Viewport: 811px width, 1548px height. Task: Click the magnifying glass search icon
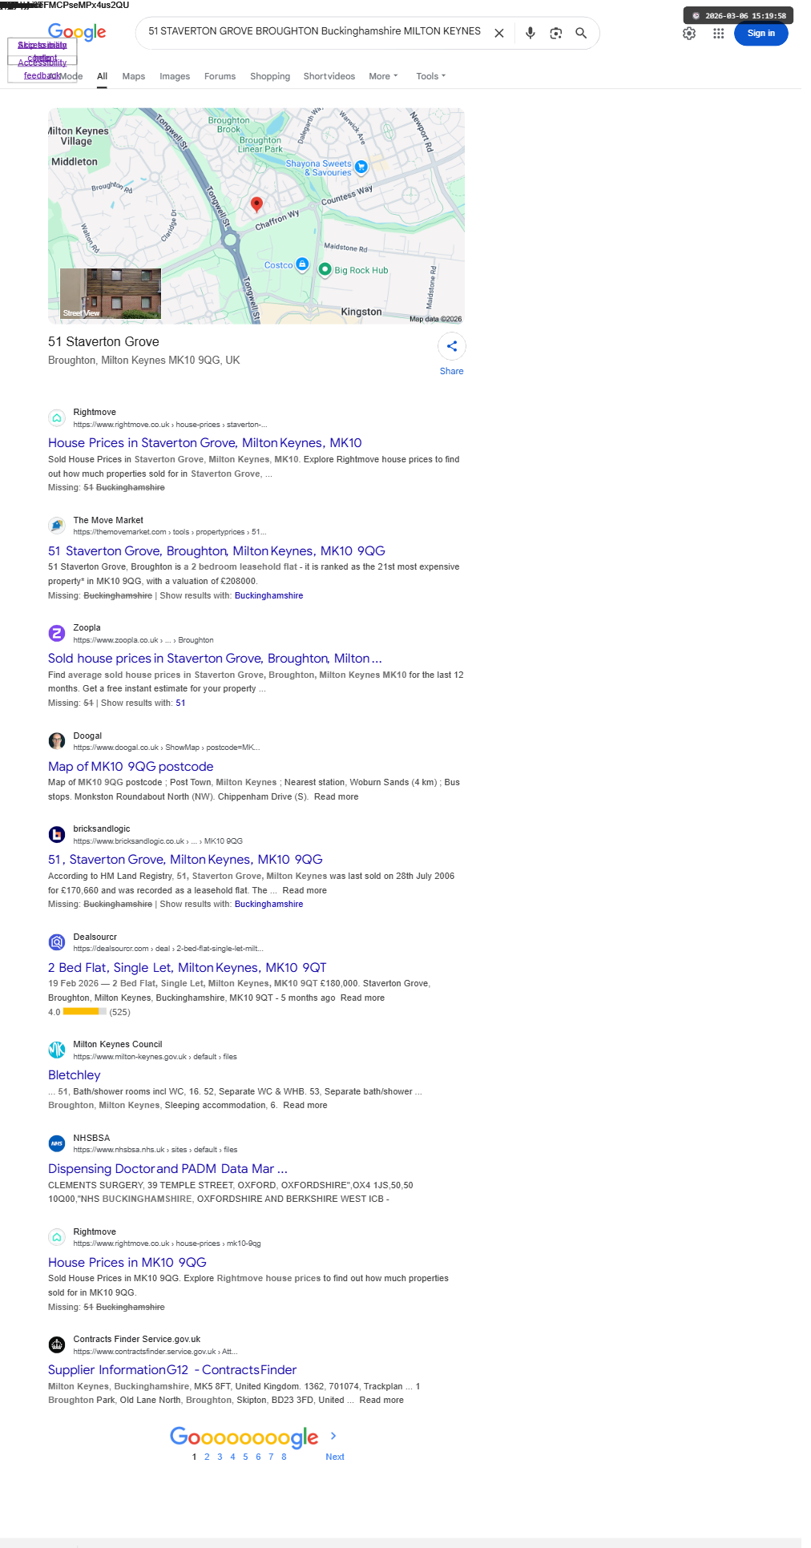coord(581,33)
